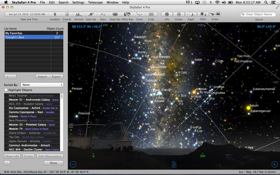Viewport: 280px width, 175px height.
Task: Enter fullscreen via the window corner arrows
Action: coord(277,7)
